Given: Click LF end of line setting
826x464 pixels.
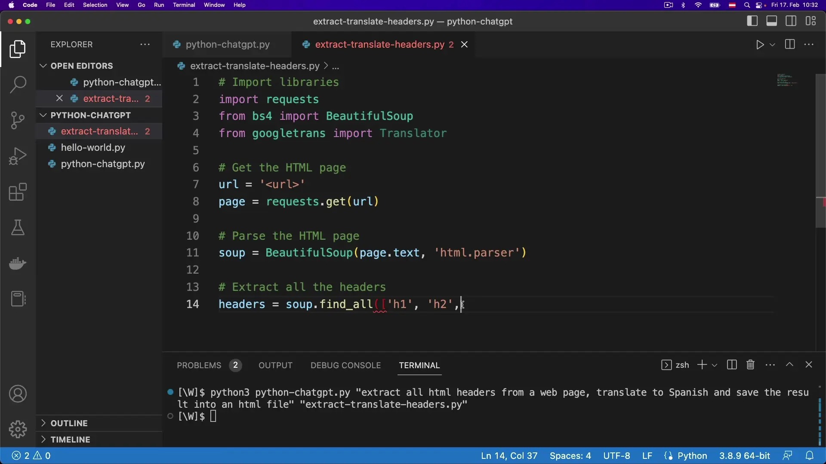Looking at the screenshot, I should coord(647,456).
